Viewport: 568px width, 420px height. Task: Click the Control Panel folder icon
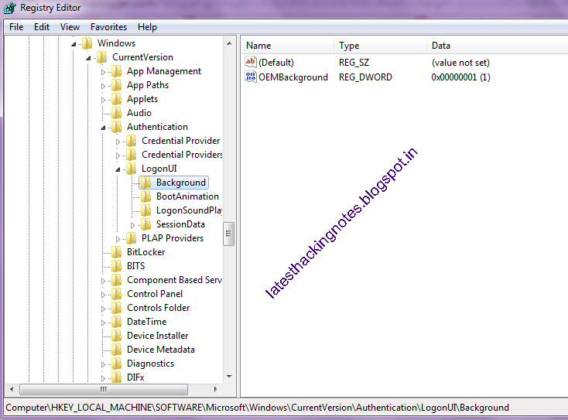pyautogui.click(x=116, y=294)
